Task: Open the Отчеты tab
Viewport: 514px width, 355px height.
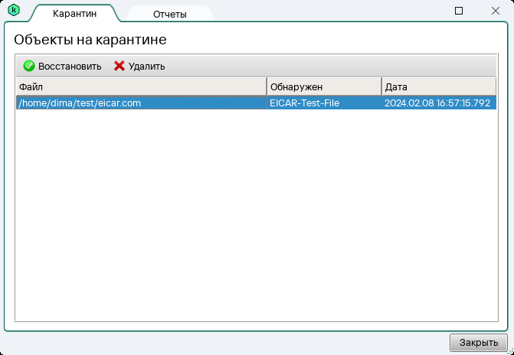Action: 169,14
